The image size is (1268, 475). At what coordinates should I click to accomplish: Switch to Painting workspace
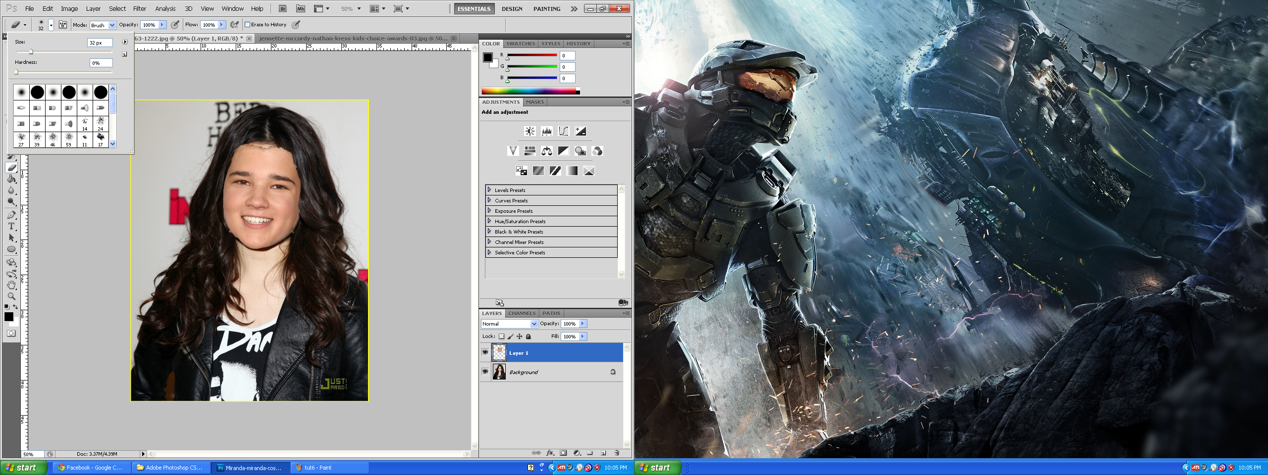pyautogui.click(x=547, y=9)
